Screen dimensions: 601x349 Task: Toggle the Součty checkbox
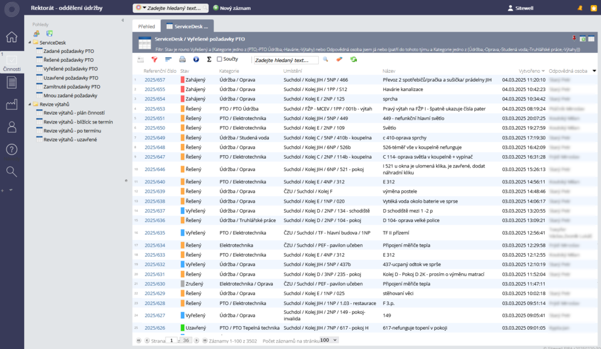pos(220,59)
